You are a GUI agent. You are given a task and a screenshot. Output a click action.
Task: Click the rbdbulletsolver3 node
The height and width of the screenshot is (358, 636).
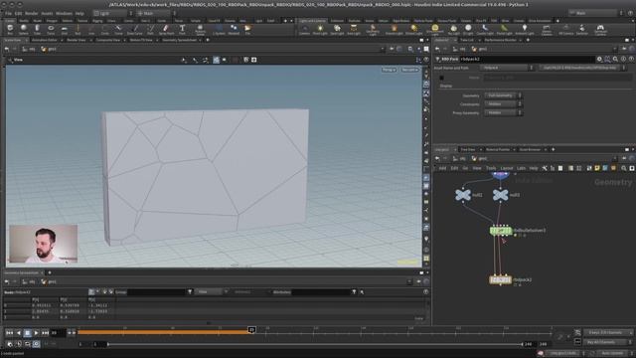tap(501, 231)
